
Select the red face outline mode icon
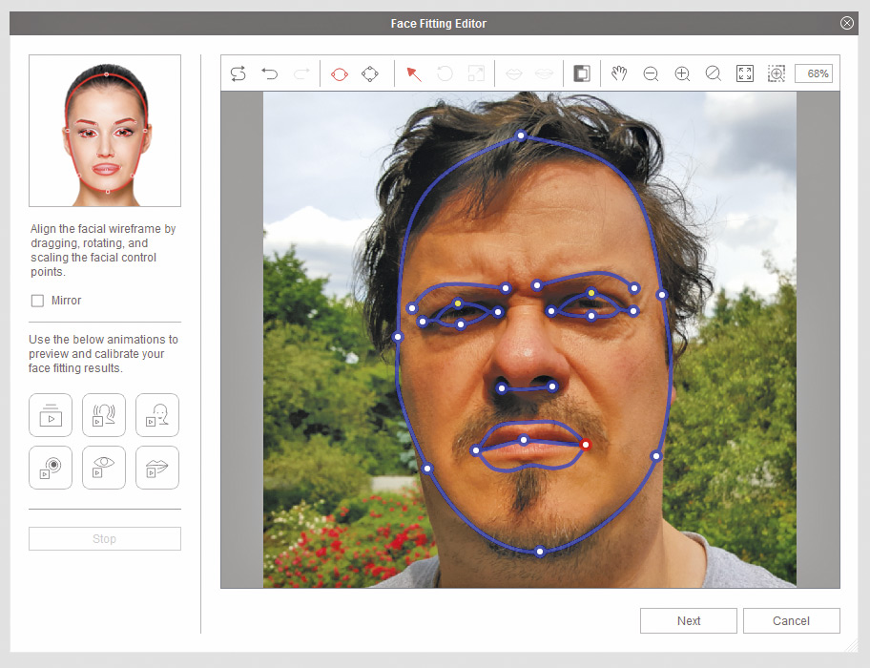(339, 73)
